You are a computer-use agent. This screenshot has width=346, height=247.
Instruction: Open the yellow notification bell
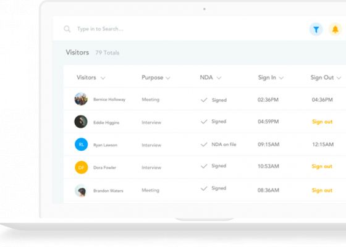pos(335,30)
